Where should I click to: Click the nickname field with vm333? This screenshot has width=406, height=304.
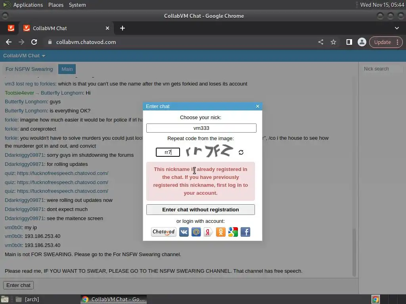(201, 128)
